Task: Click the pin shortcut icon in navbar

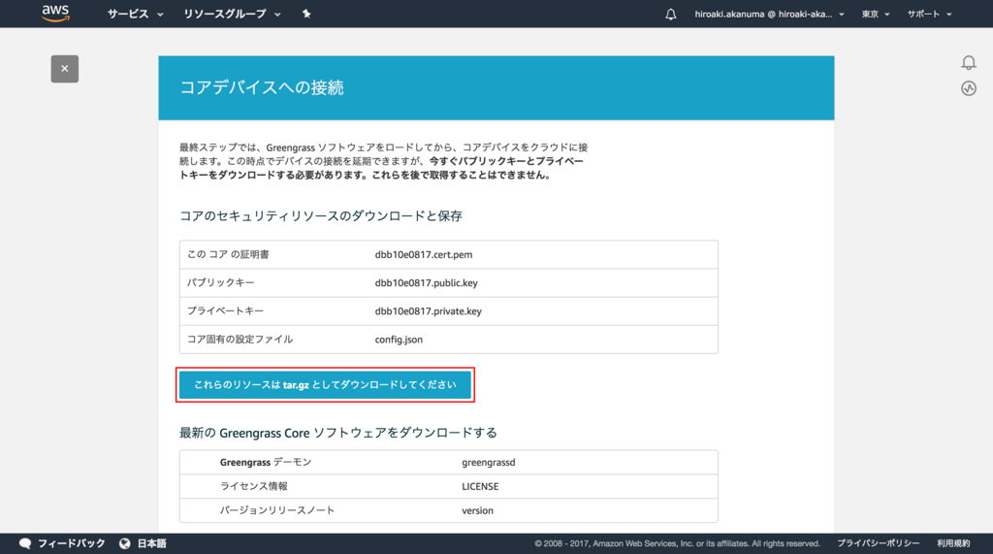Action: click(x=306, y=14)
